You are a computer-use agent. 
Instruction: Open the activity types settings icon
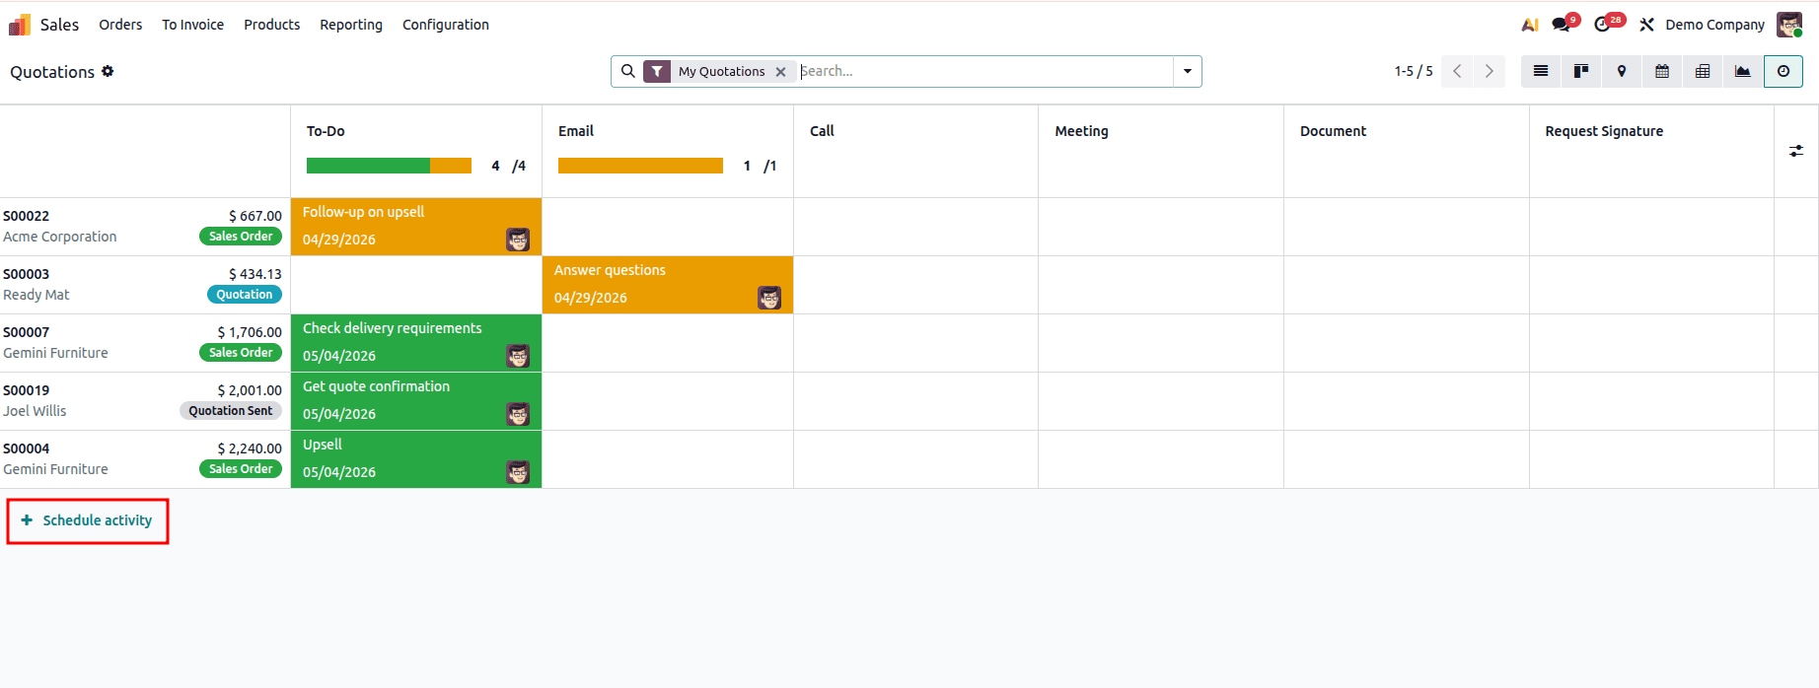tap(1796, 151)
